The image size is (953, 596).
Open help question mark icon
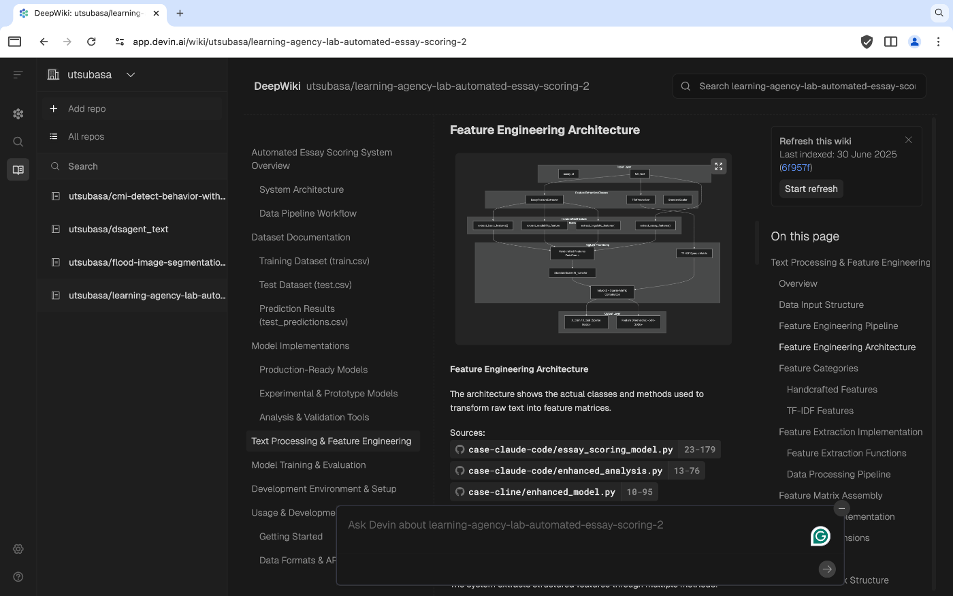[x=18, y=577]
